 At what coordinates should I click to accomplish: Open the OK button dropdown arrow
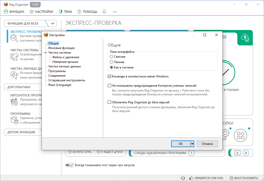tap(192, 144)
